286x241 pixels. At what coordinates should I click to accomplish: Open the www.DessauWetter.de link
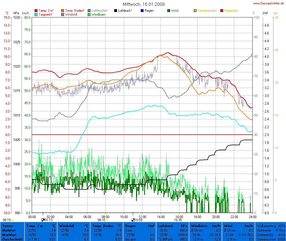click(269, 3)
